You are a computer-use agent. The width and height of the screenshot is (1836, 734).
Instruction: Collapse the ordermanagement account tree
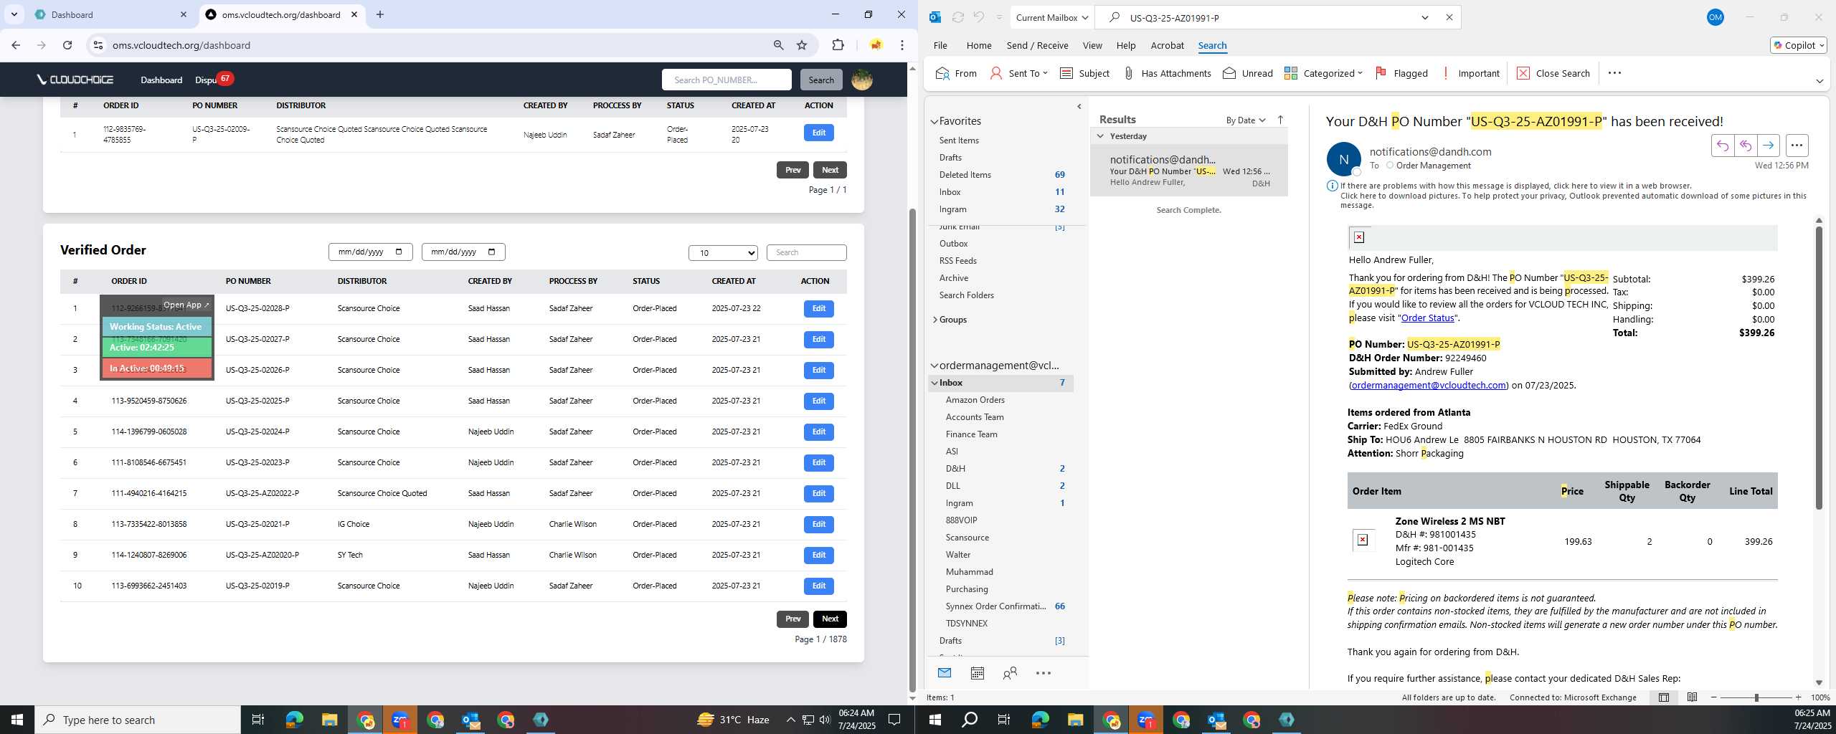point(934,366)
